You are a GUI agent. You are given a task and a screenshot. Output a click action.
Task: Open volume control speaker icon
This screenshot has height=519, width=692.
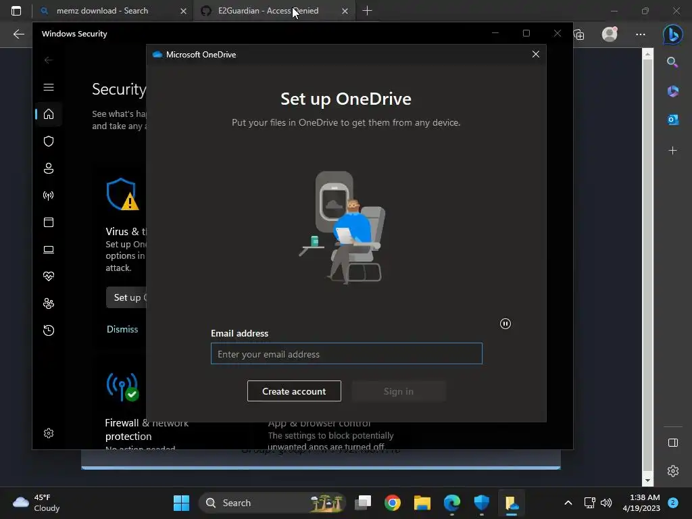click(607, 503)
